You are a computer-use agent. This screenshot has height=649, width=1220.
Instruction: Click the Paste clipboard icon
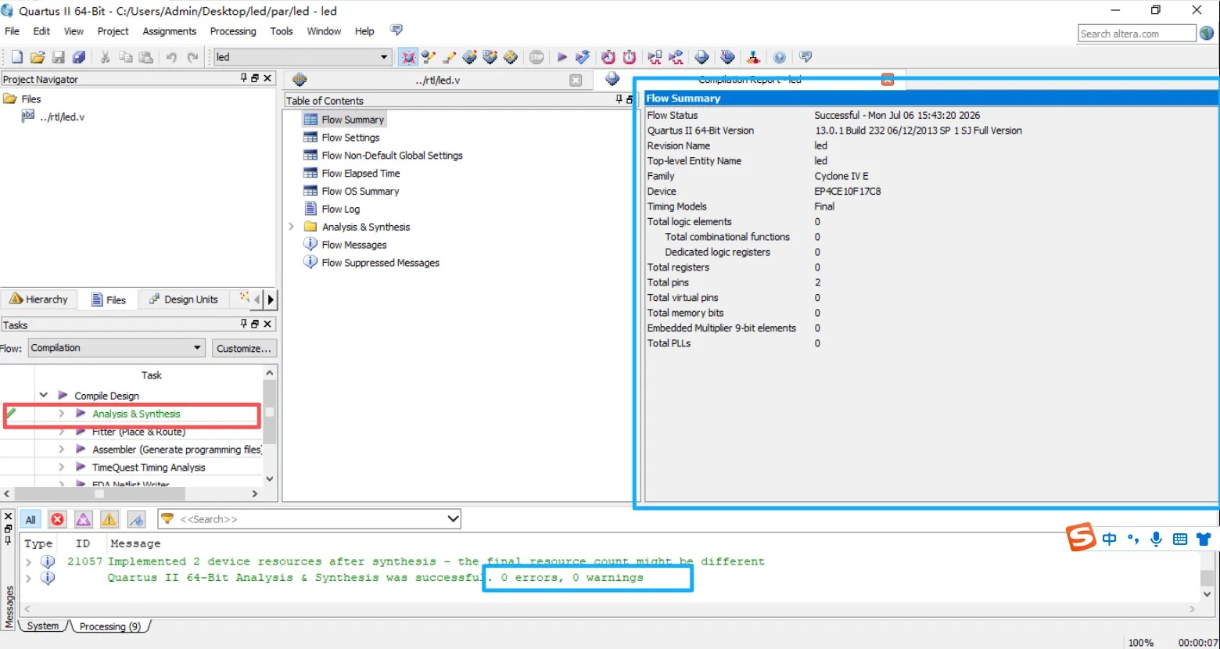coord(145,57)
